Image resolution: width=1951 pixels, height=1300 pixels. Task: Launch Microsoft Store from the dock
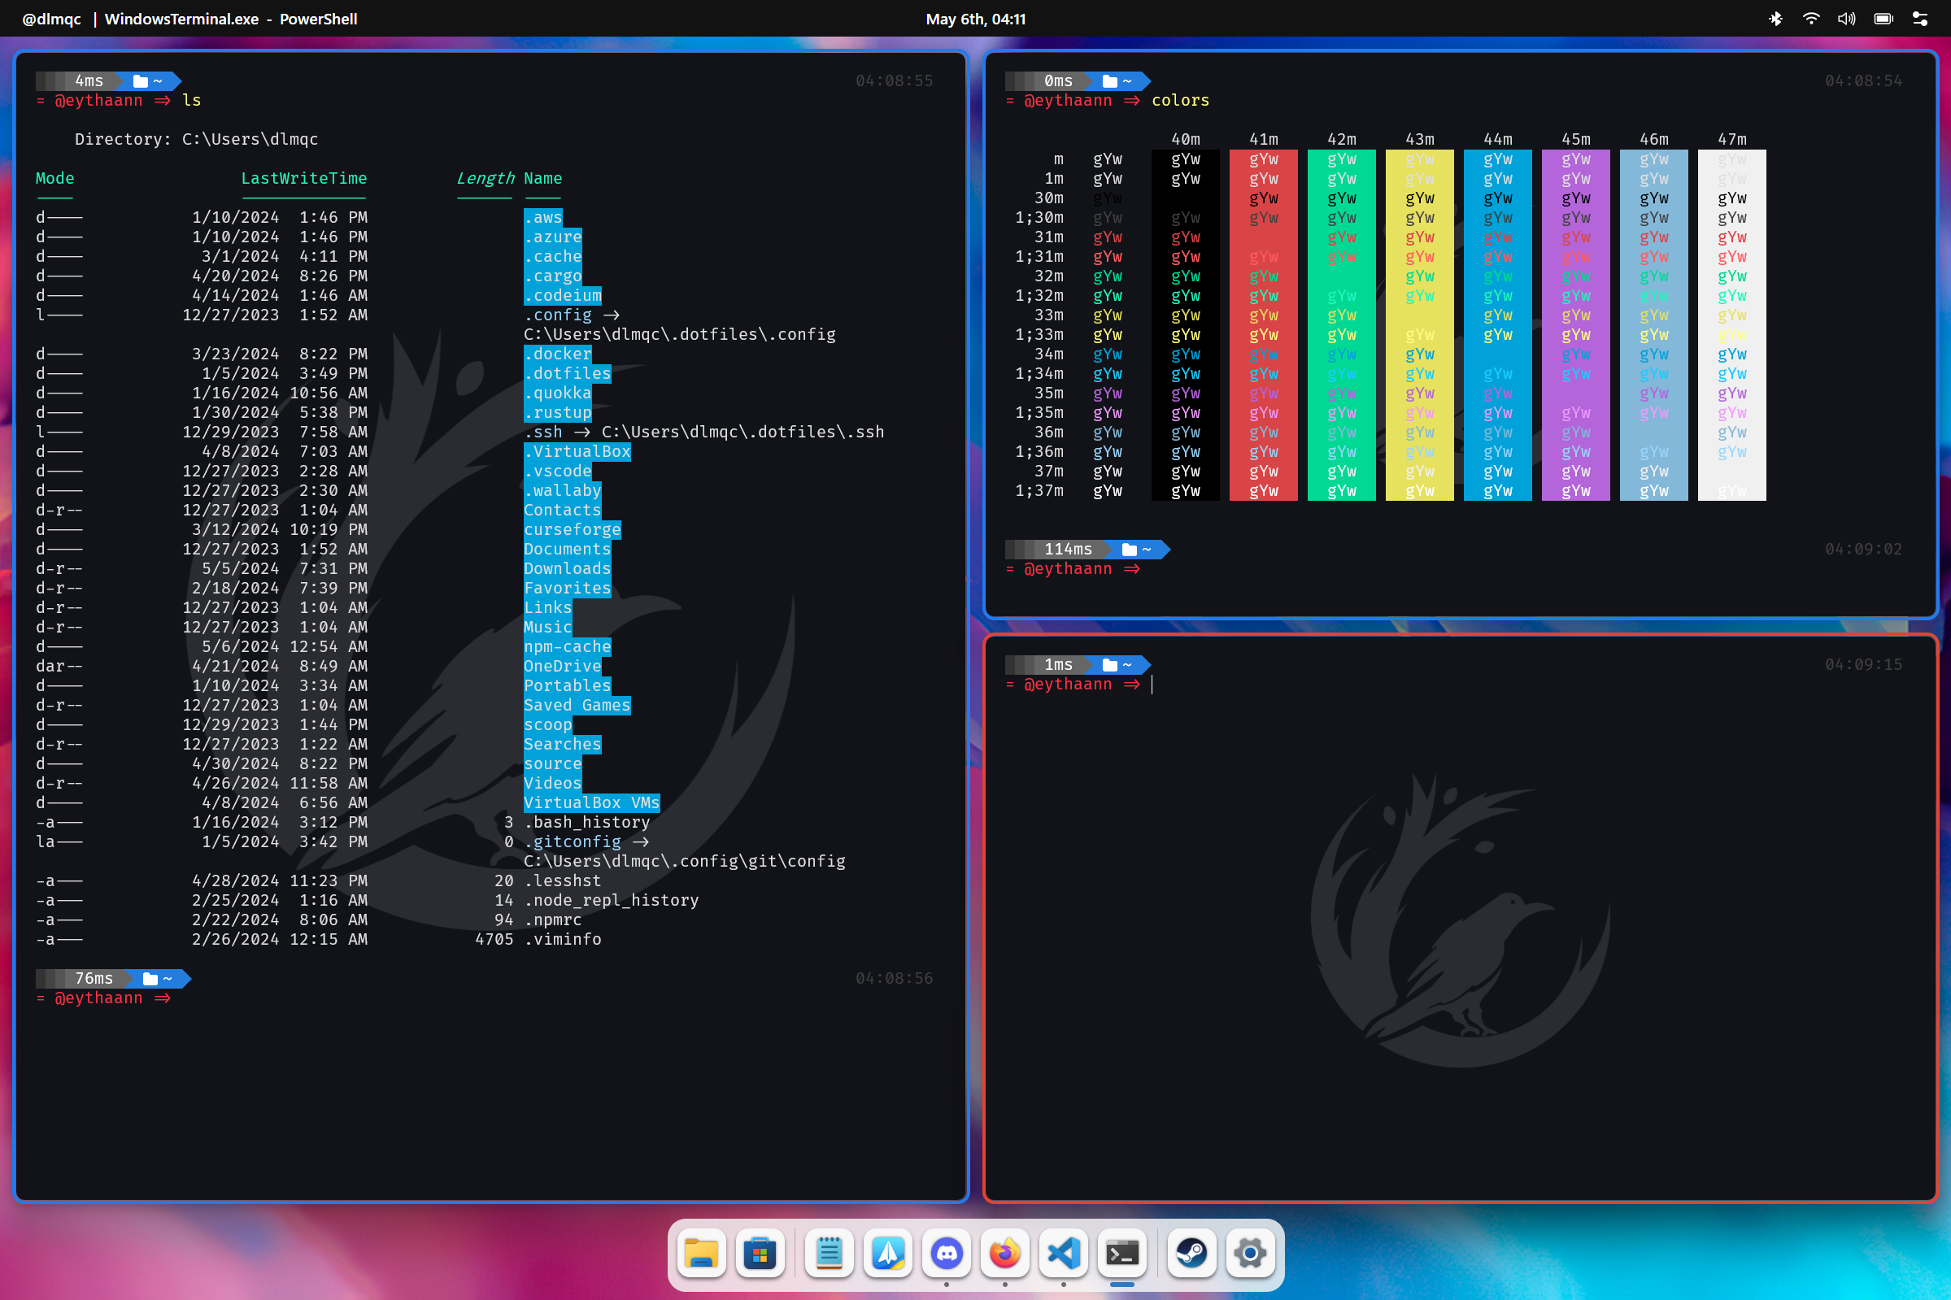[760, 1253]
